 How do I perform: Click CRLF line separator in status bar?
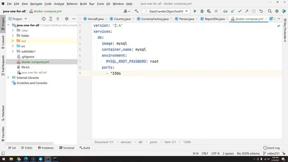pyautogui.click(x=205, y=153)
